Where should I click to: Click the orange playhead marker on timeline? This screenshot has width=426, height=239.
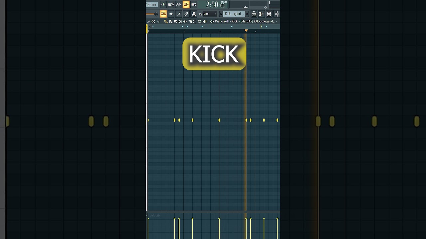tap(246, 31)
